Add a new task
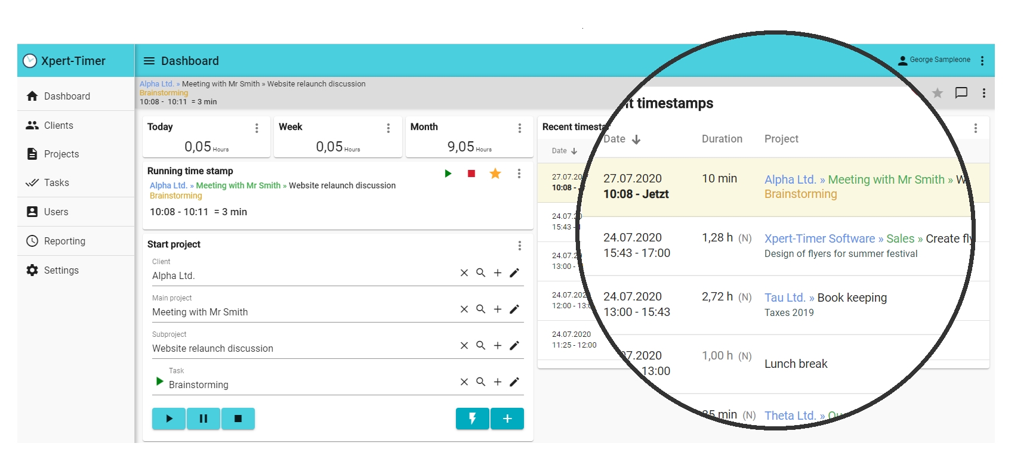 pyautogui.click(x=498, y=382)
